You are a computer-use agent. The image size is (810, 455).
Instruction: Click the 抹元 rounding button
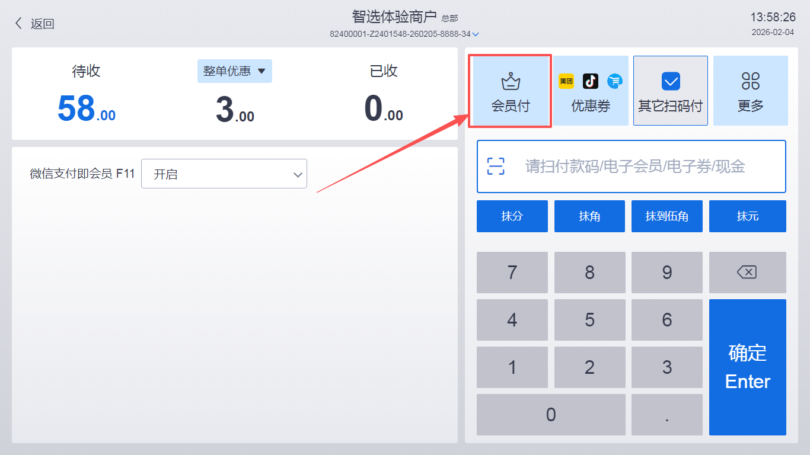tap(748, 216)
